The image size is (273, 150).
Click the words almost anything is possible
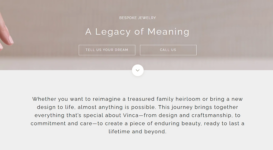[108, 107]
